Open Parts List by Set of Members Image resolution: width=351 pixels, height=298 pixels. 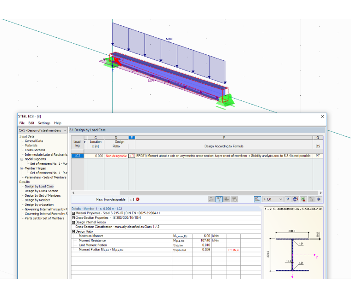click(44, 218)
